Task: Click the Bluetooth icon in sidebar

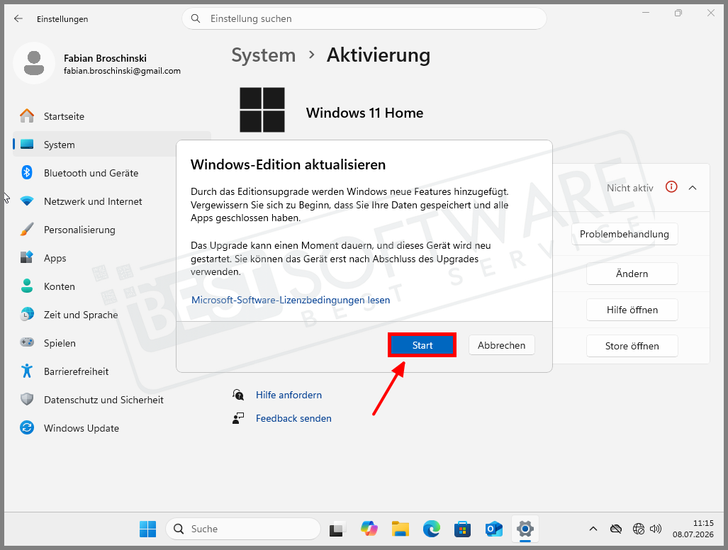Action: [x=27, y=173]
